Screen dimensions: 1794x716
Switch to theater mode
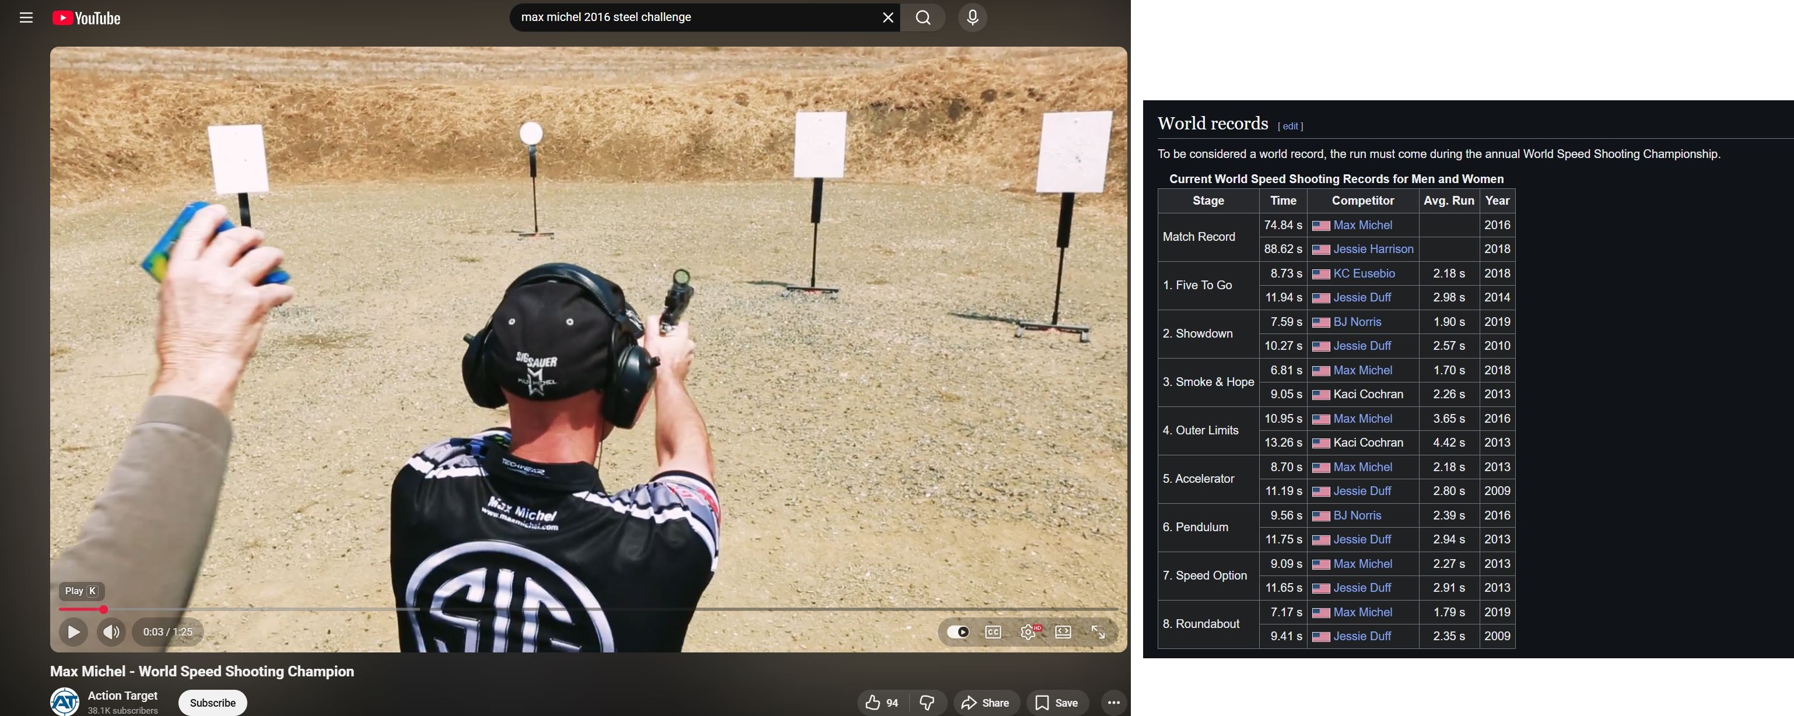pyautogui.click(x=1063, y=631)
